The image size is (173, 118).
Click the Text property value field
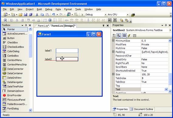pos(153,89)
